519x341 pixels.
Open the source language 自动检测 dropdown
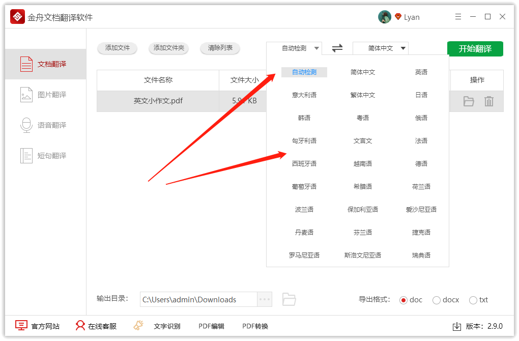point(294,48)
